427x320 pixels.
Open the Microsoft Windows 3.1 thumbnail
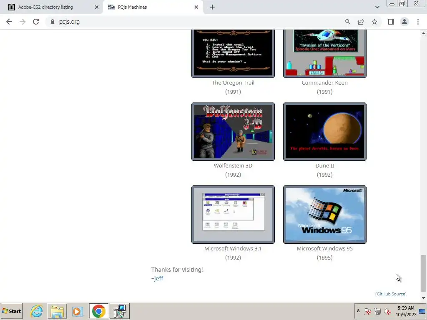(x=233, y=215)
